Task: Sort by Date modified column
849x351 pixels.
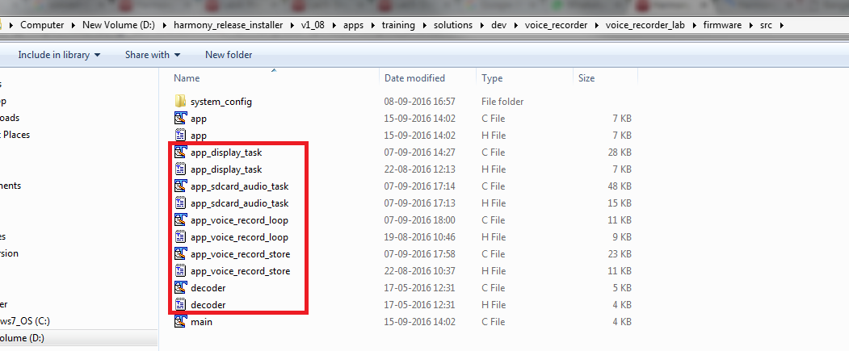Action: tap(414, 78)
